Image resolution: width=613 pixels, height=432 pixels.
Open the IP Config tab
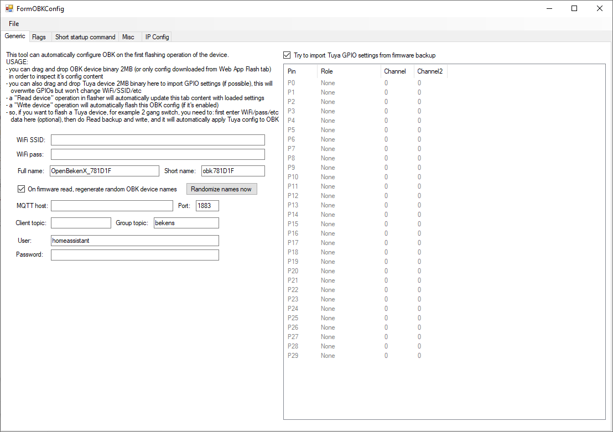[157, 37]
